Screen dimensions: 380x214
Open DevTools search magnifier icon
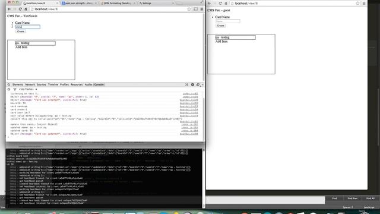(9, 84)
